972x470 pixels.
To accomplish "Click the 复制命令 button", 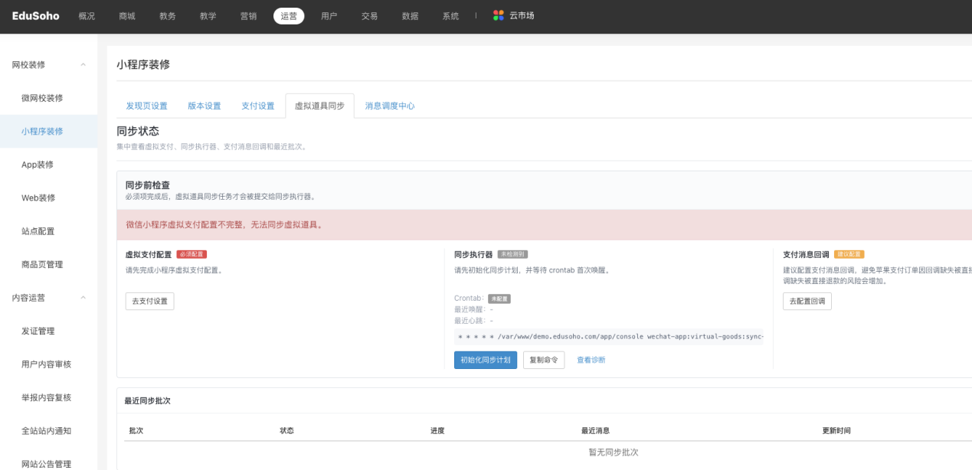I will pos(544,360).
